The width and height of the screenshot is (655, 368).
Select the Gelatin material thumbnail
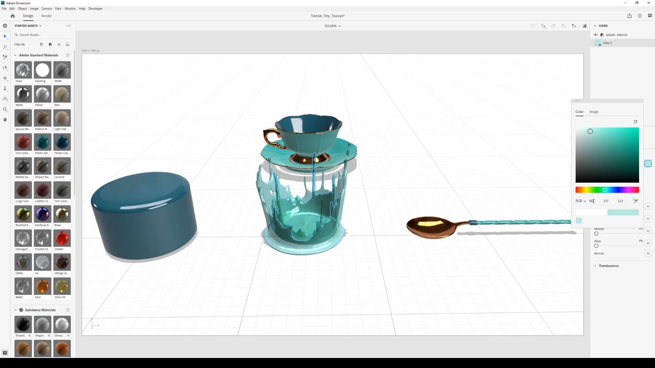point(62,238)
